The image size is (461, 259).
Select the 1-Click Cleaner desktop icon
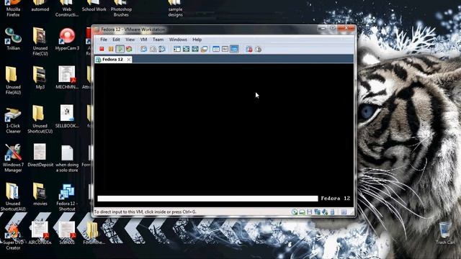pyautogui.click(x=13, y=121)
